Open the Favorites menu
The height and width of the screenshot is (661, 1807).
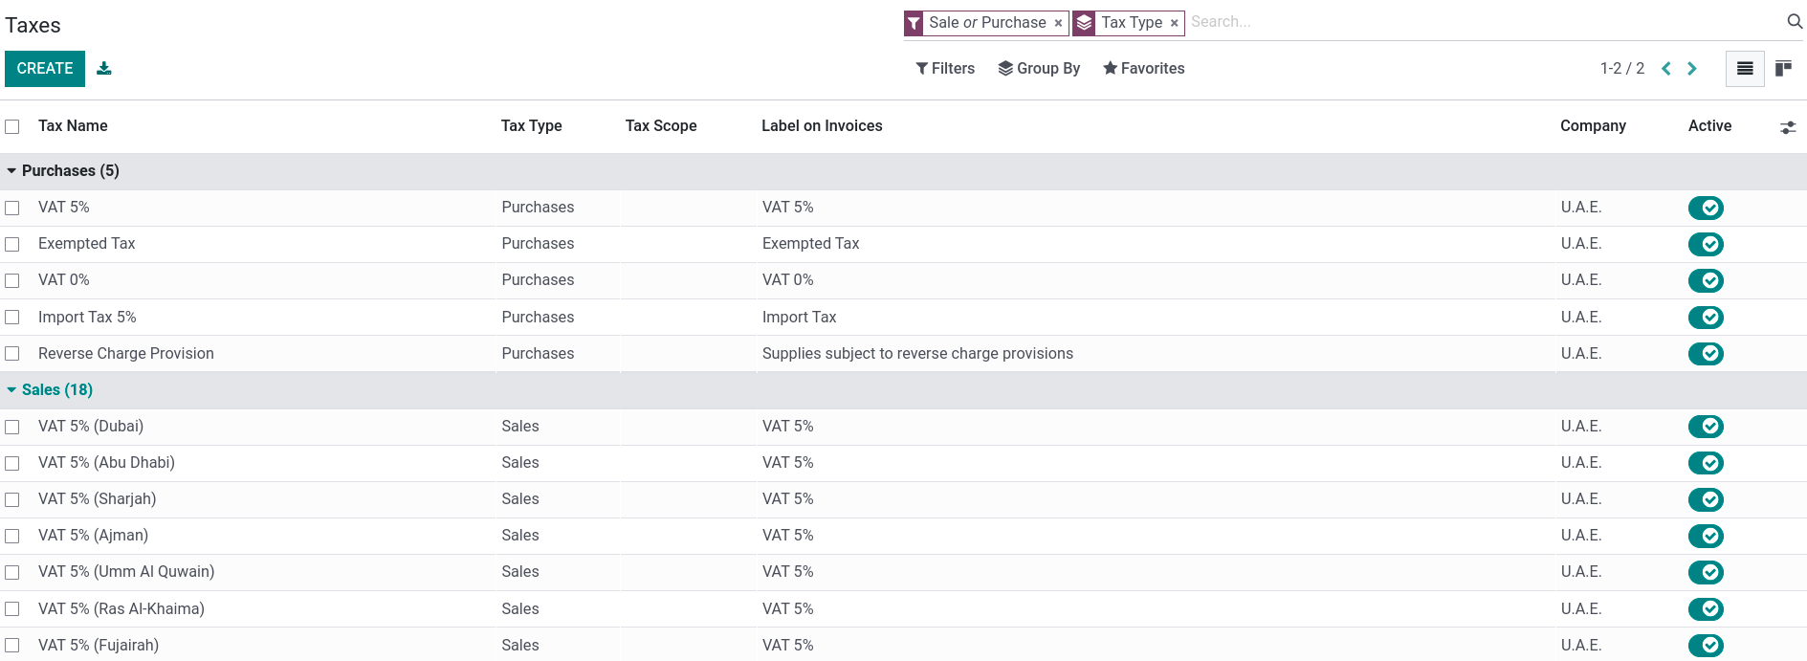click(1143, 69)
